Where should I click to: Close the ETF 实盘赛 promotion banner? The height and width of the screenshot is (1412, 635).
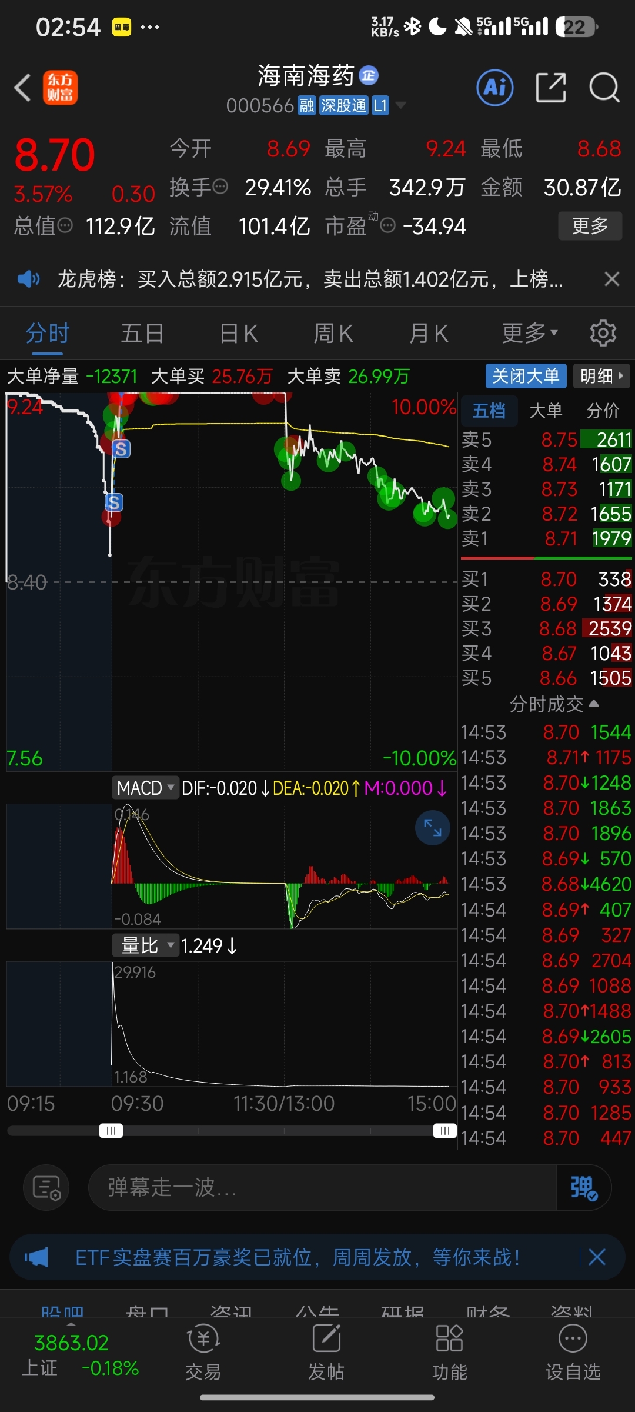pyautogui.click(x=597, y=1257)
